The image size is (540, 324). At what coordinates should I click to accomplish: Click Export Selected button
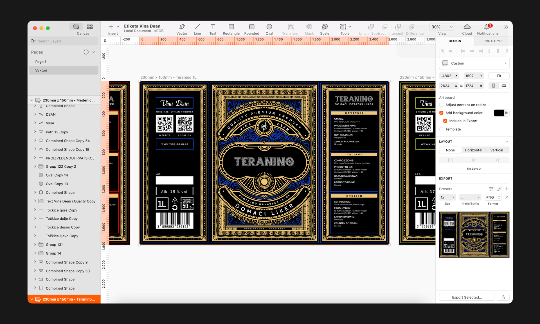tap(469, 297)
